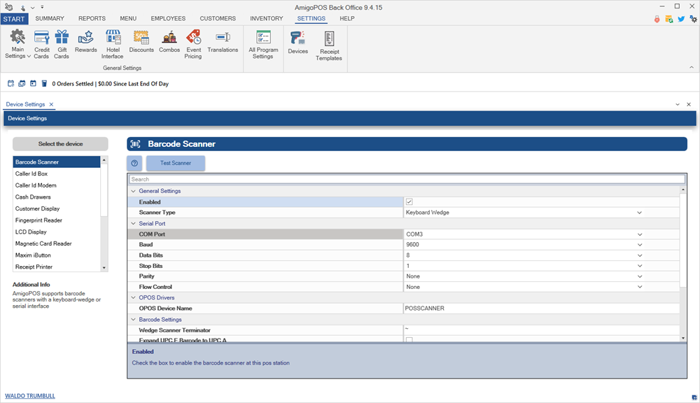This screenshot has width=700, height=403.
Task: Open the Parity dropdown
Action: point(639,276)
